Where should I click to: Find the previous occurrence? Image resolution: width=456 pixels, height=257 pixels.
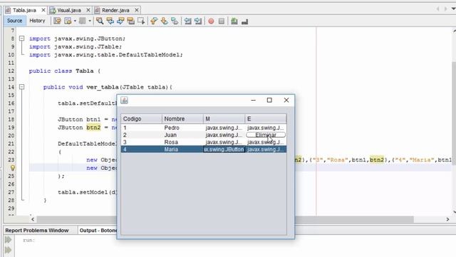point(110,21)
